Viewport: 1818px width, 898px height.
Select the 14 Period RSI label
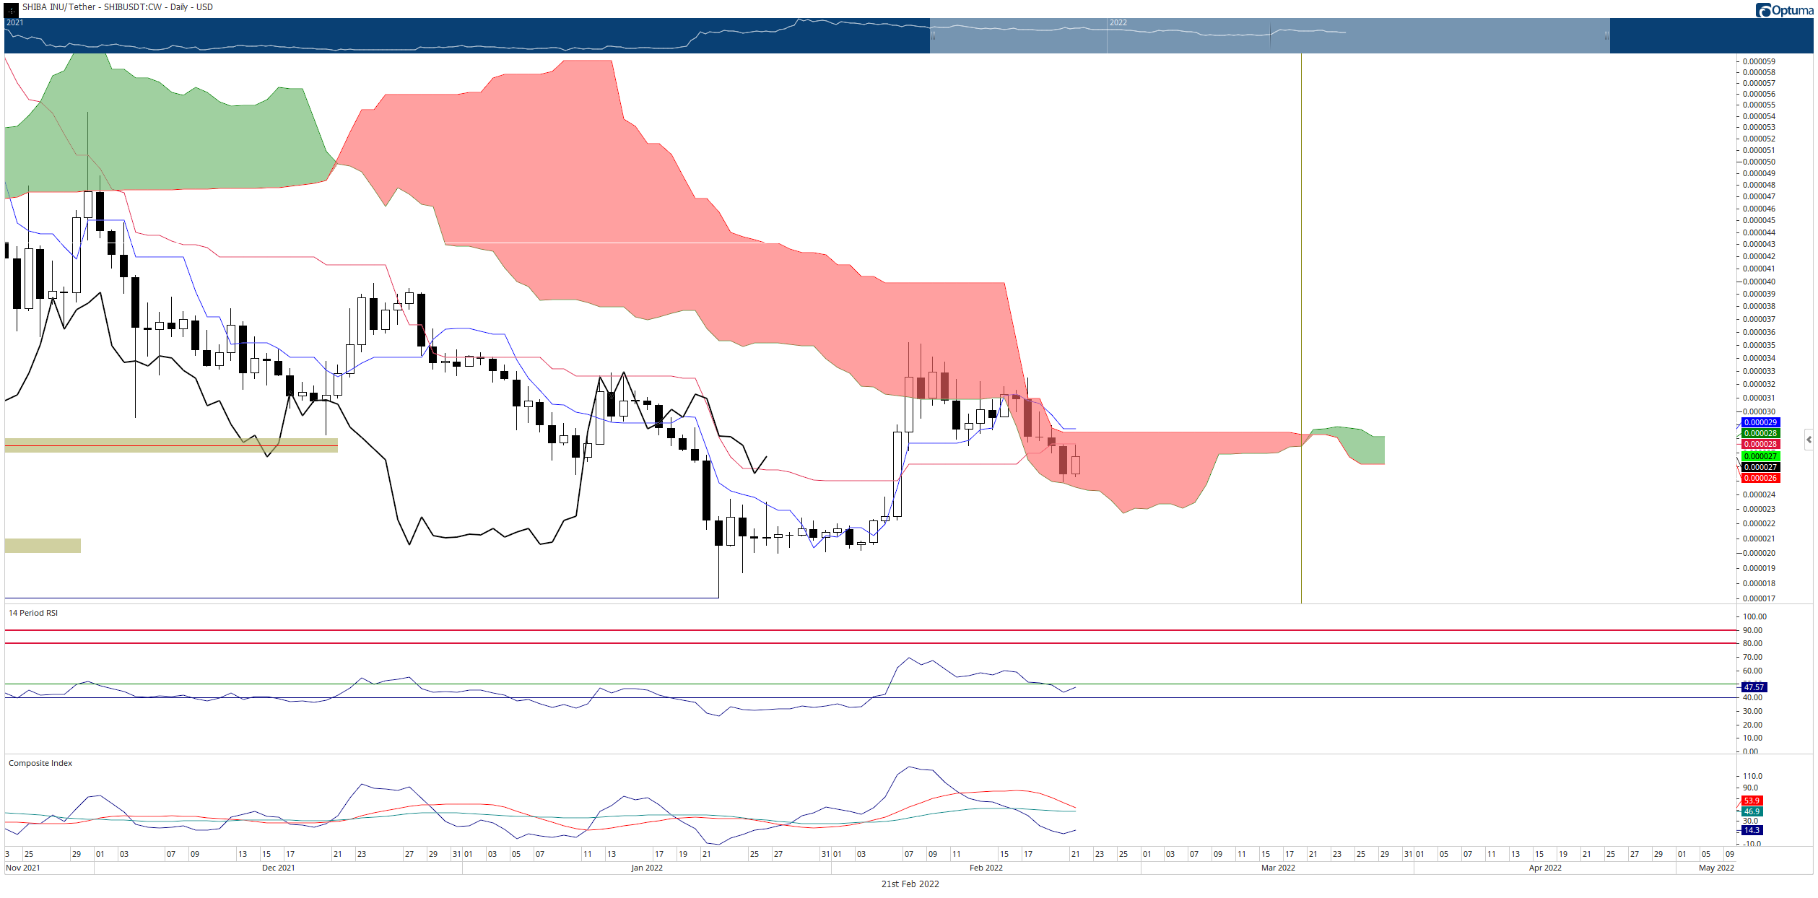[x=33, y=613]
